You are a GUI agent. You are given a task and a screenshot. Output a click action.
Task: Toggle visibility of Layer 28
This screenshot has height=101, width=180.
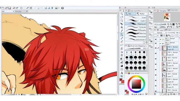pos(156,64)
